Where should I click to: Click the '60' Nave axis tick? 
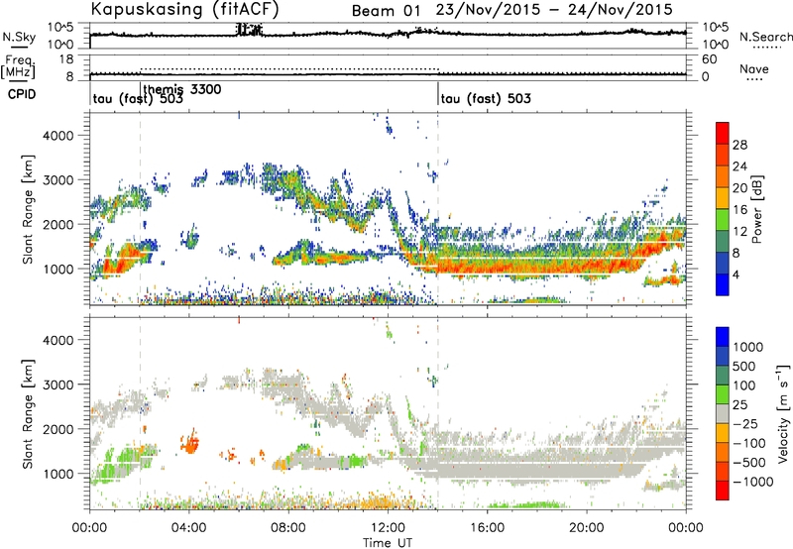click(x=710, y=59)
